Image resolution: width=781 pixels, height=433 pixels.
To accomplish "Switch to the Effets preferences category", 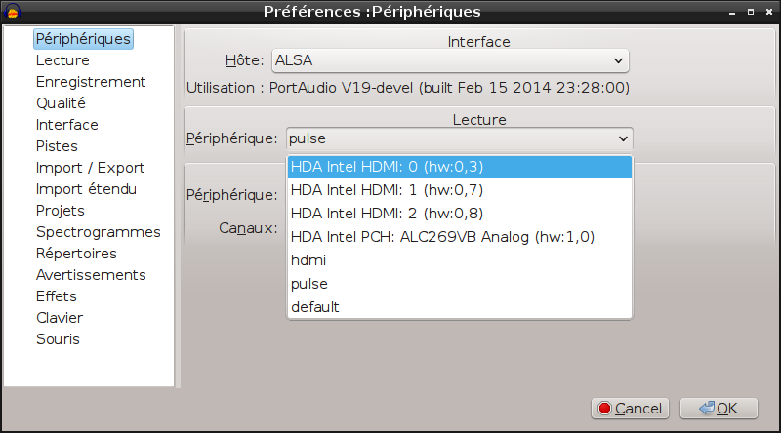I will point(57,296).
